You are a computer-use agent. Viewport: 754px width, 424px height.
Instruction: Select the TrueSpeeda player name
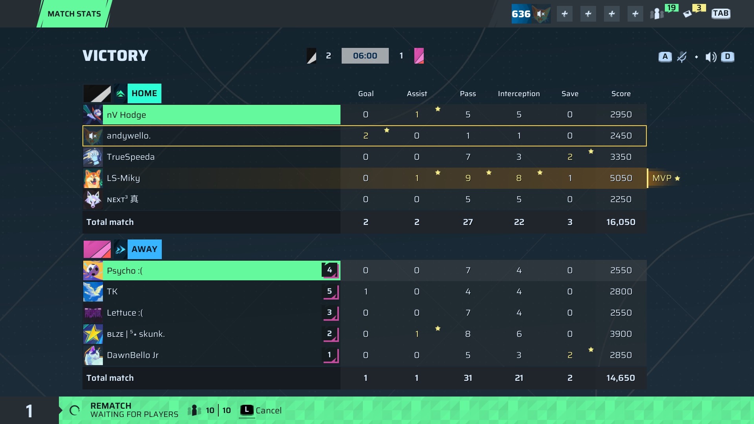131,157
